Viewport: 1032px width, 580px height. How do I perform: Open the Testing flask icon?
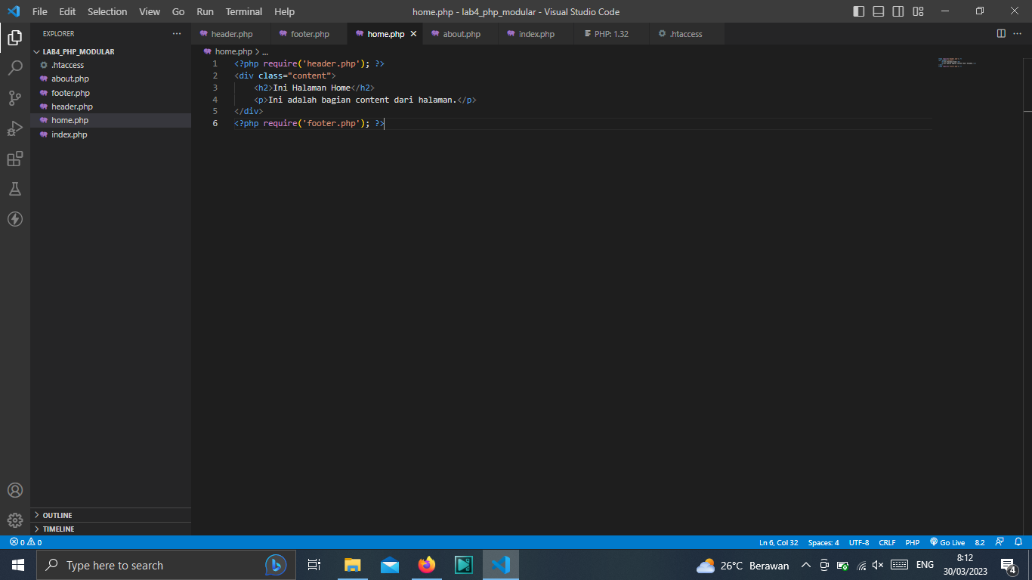click(x=15, y=189)
